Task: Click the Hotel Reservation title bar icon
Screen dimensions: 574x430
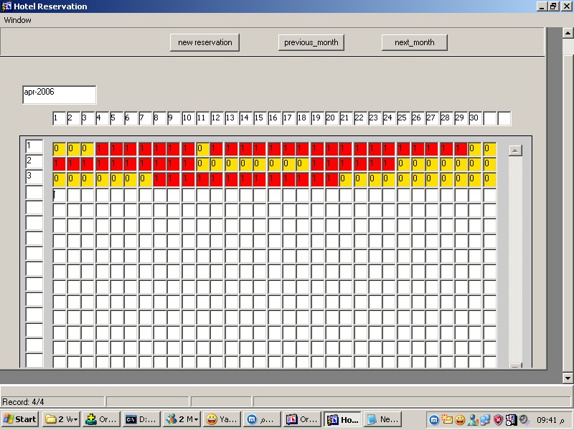Action: click(6, 6)
